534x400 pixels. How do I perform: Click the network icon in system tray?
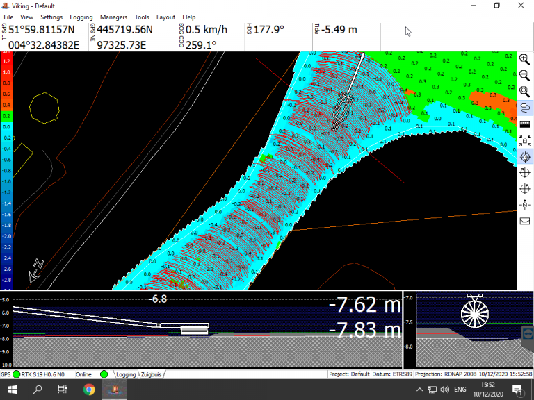point(432,390)
